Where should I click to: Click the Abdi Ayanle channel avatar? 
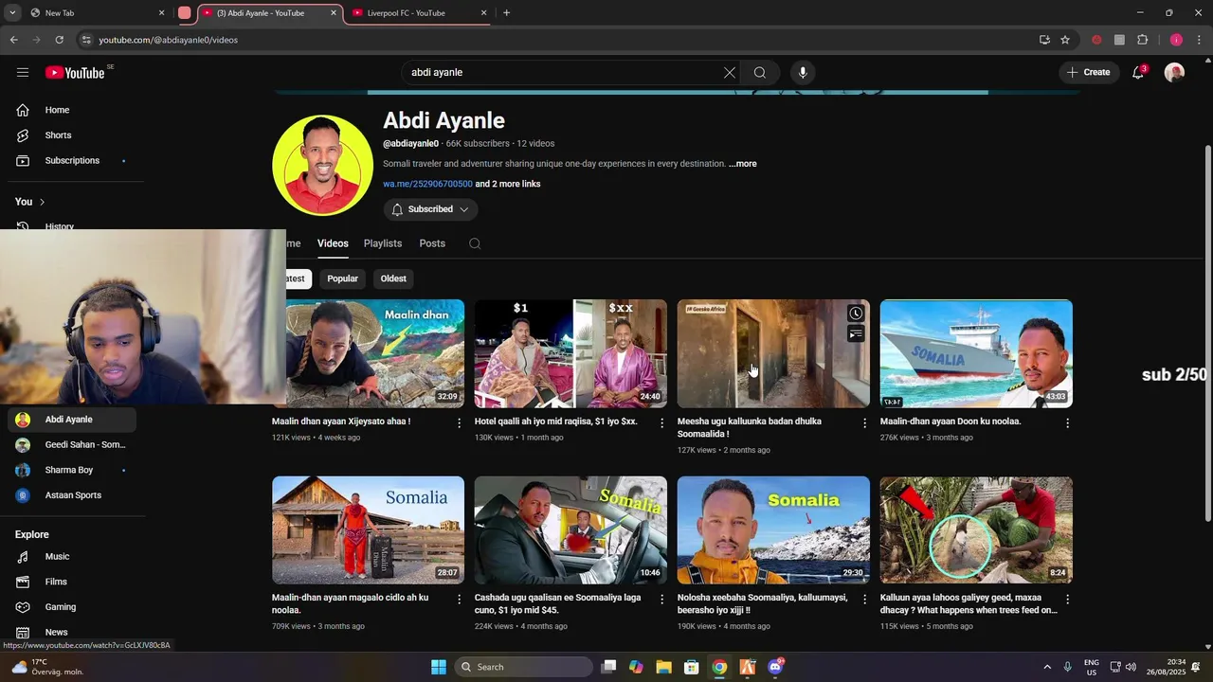(x=322, y=165)
